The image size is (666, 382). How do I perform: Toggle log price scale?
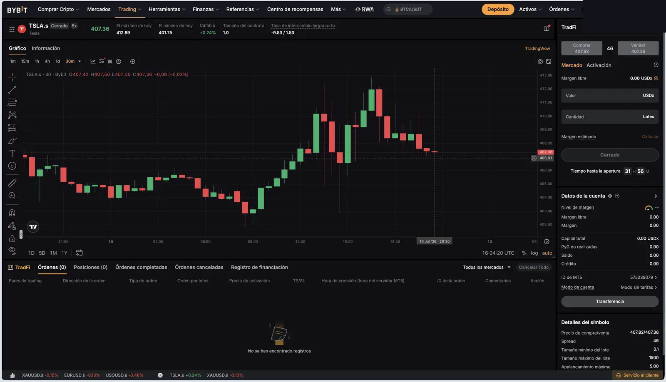[534, 253]
